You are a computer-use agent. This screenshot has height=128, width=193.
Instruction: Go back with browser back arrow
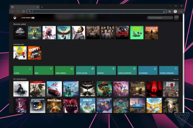[13, 11]
